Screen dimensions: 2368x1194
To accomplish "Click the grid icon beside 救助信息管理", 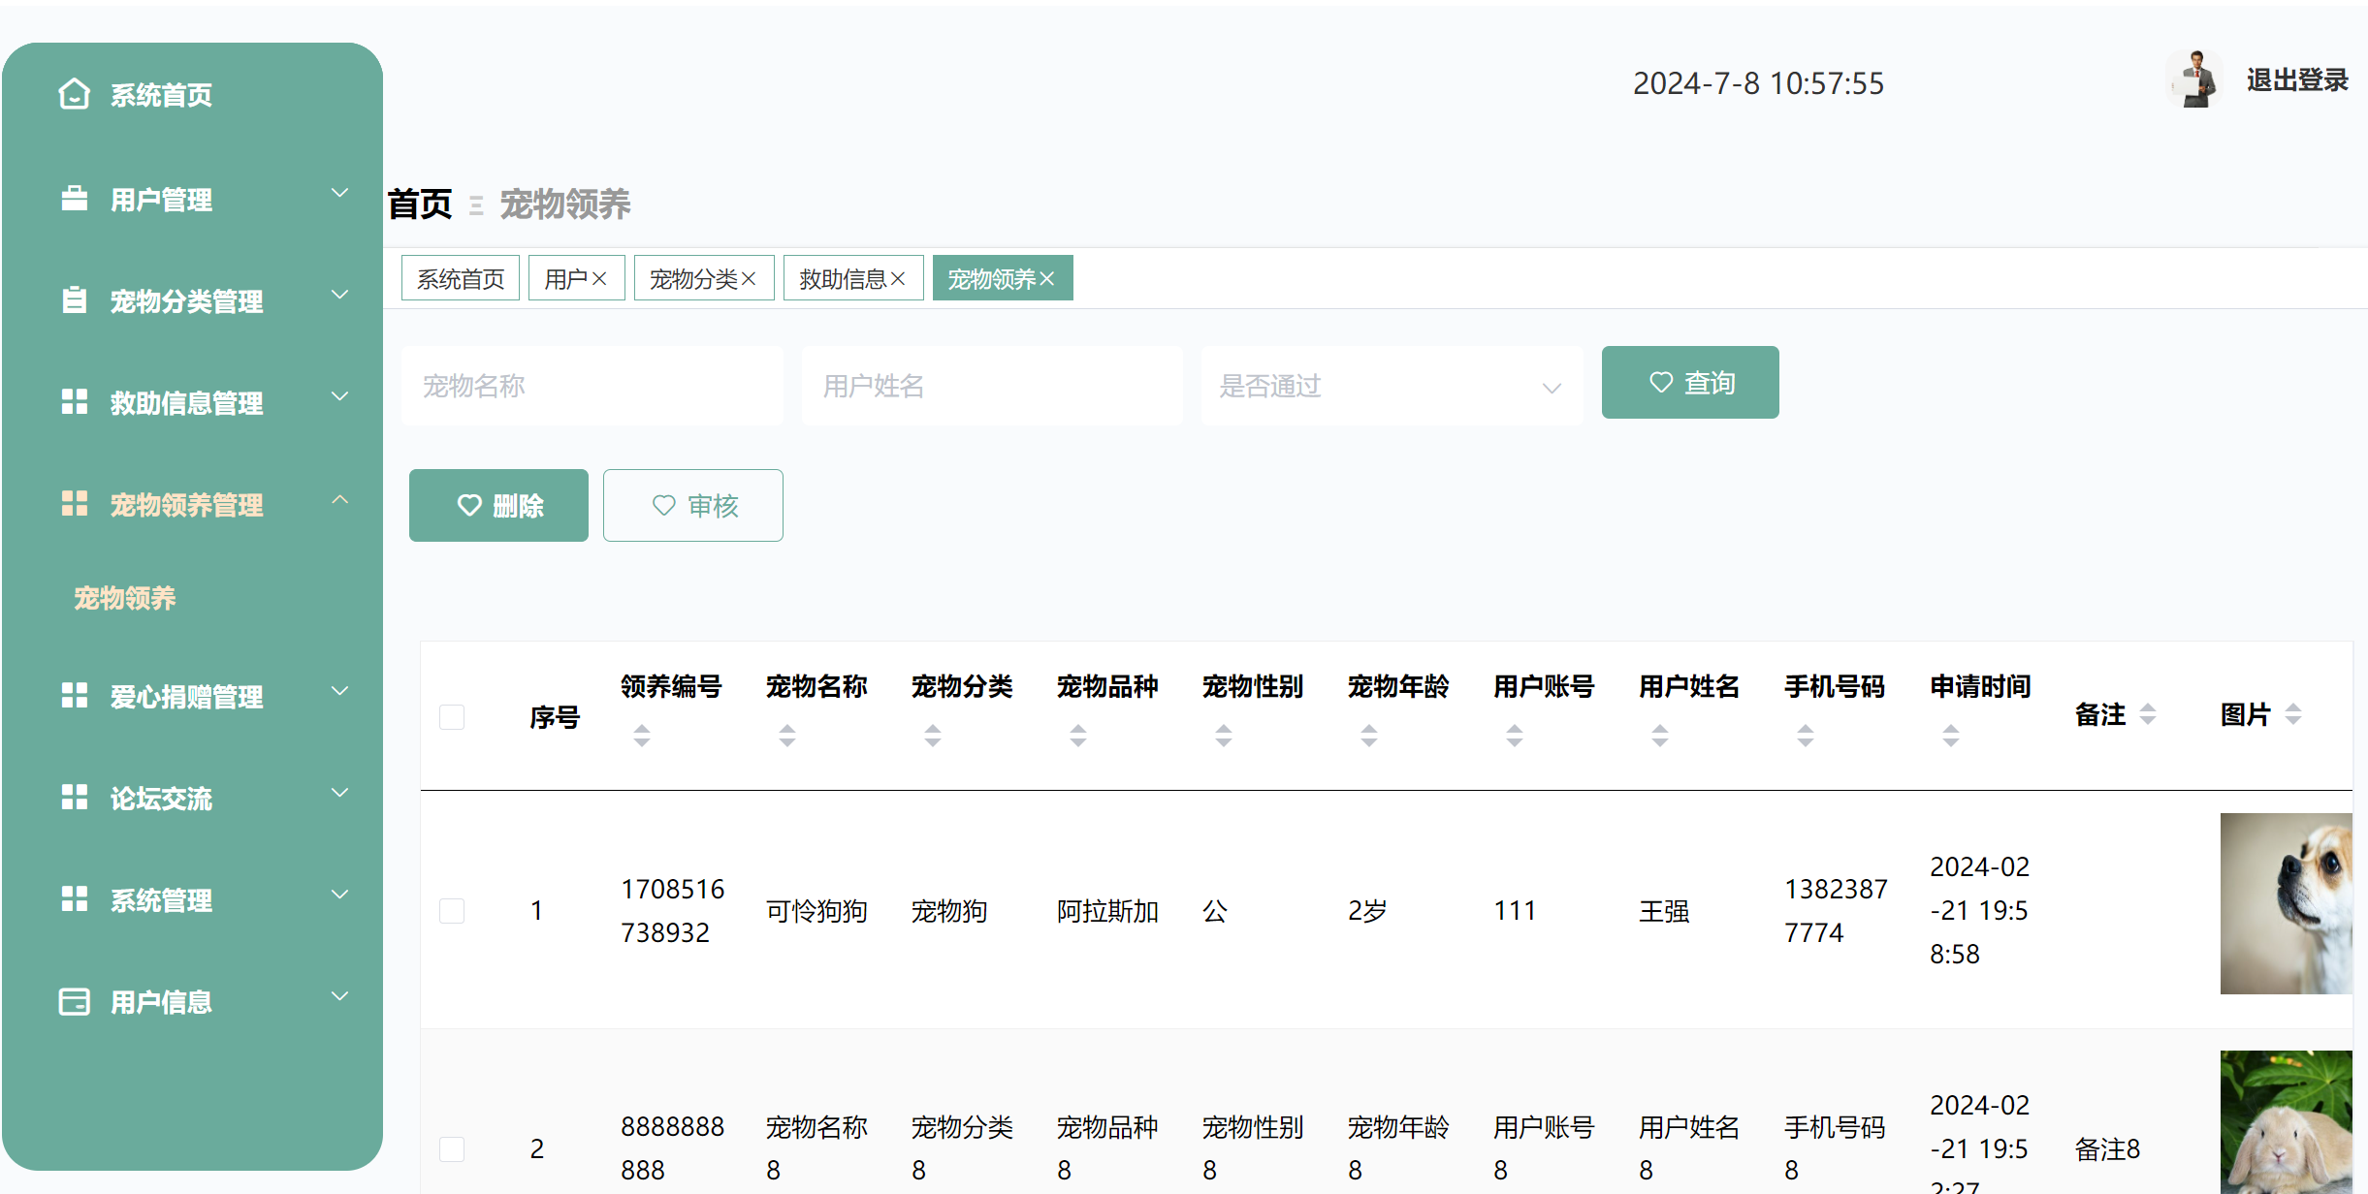I will tap(74, 402).
